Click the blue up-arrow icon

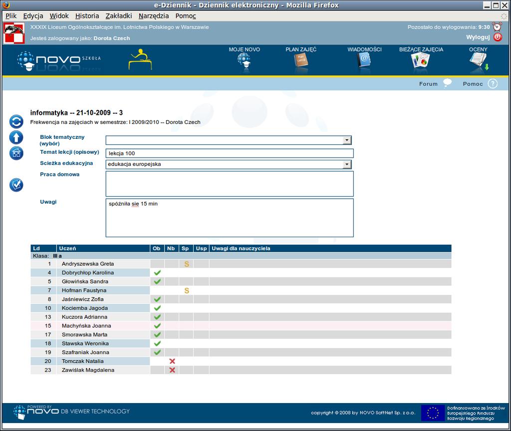pyautogui.click(x=16, y=137)
